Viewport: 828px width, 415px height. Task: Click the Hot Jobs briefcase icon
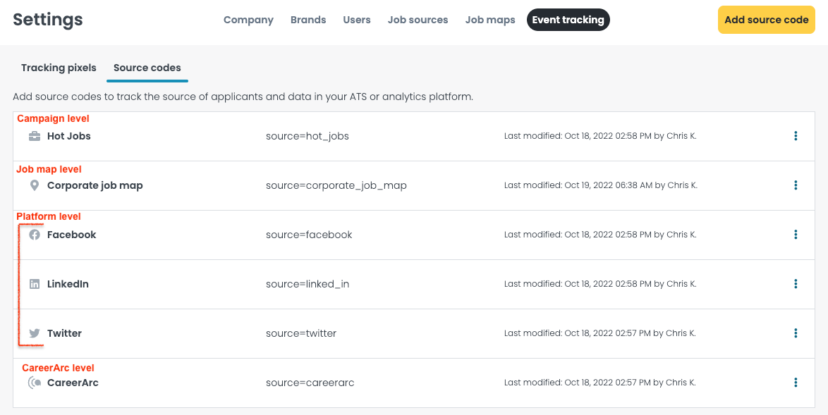[34, 136]
